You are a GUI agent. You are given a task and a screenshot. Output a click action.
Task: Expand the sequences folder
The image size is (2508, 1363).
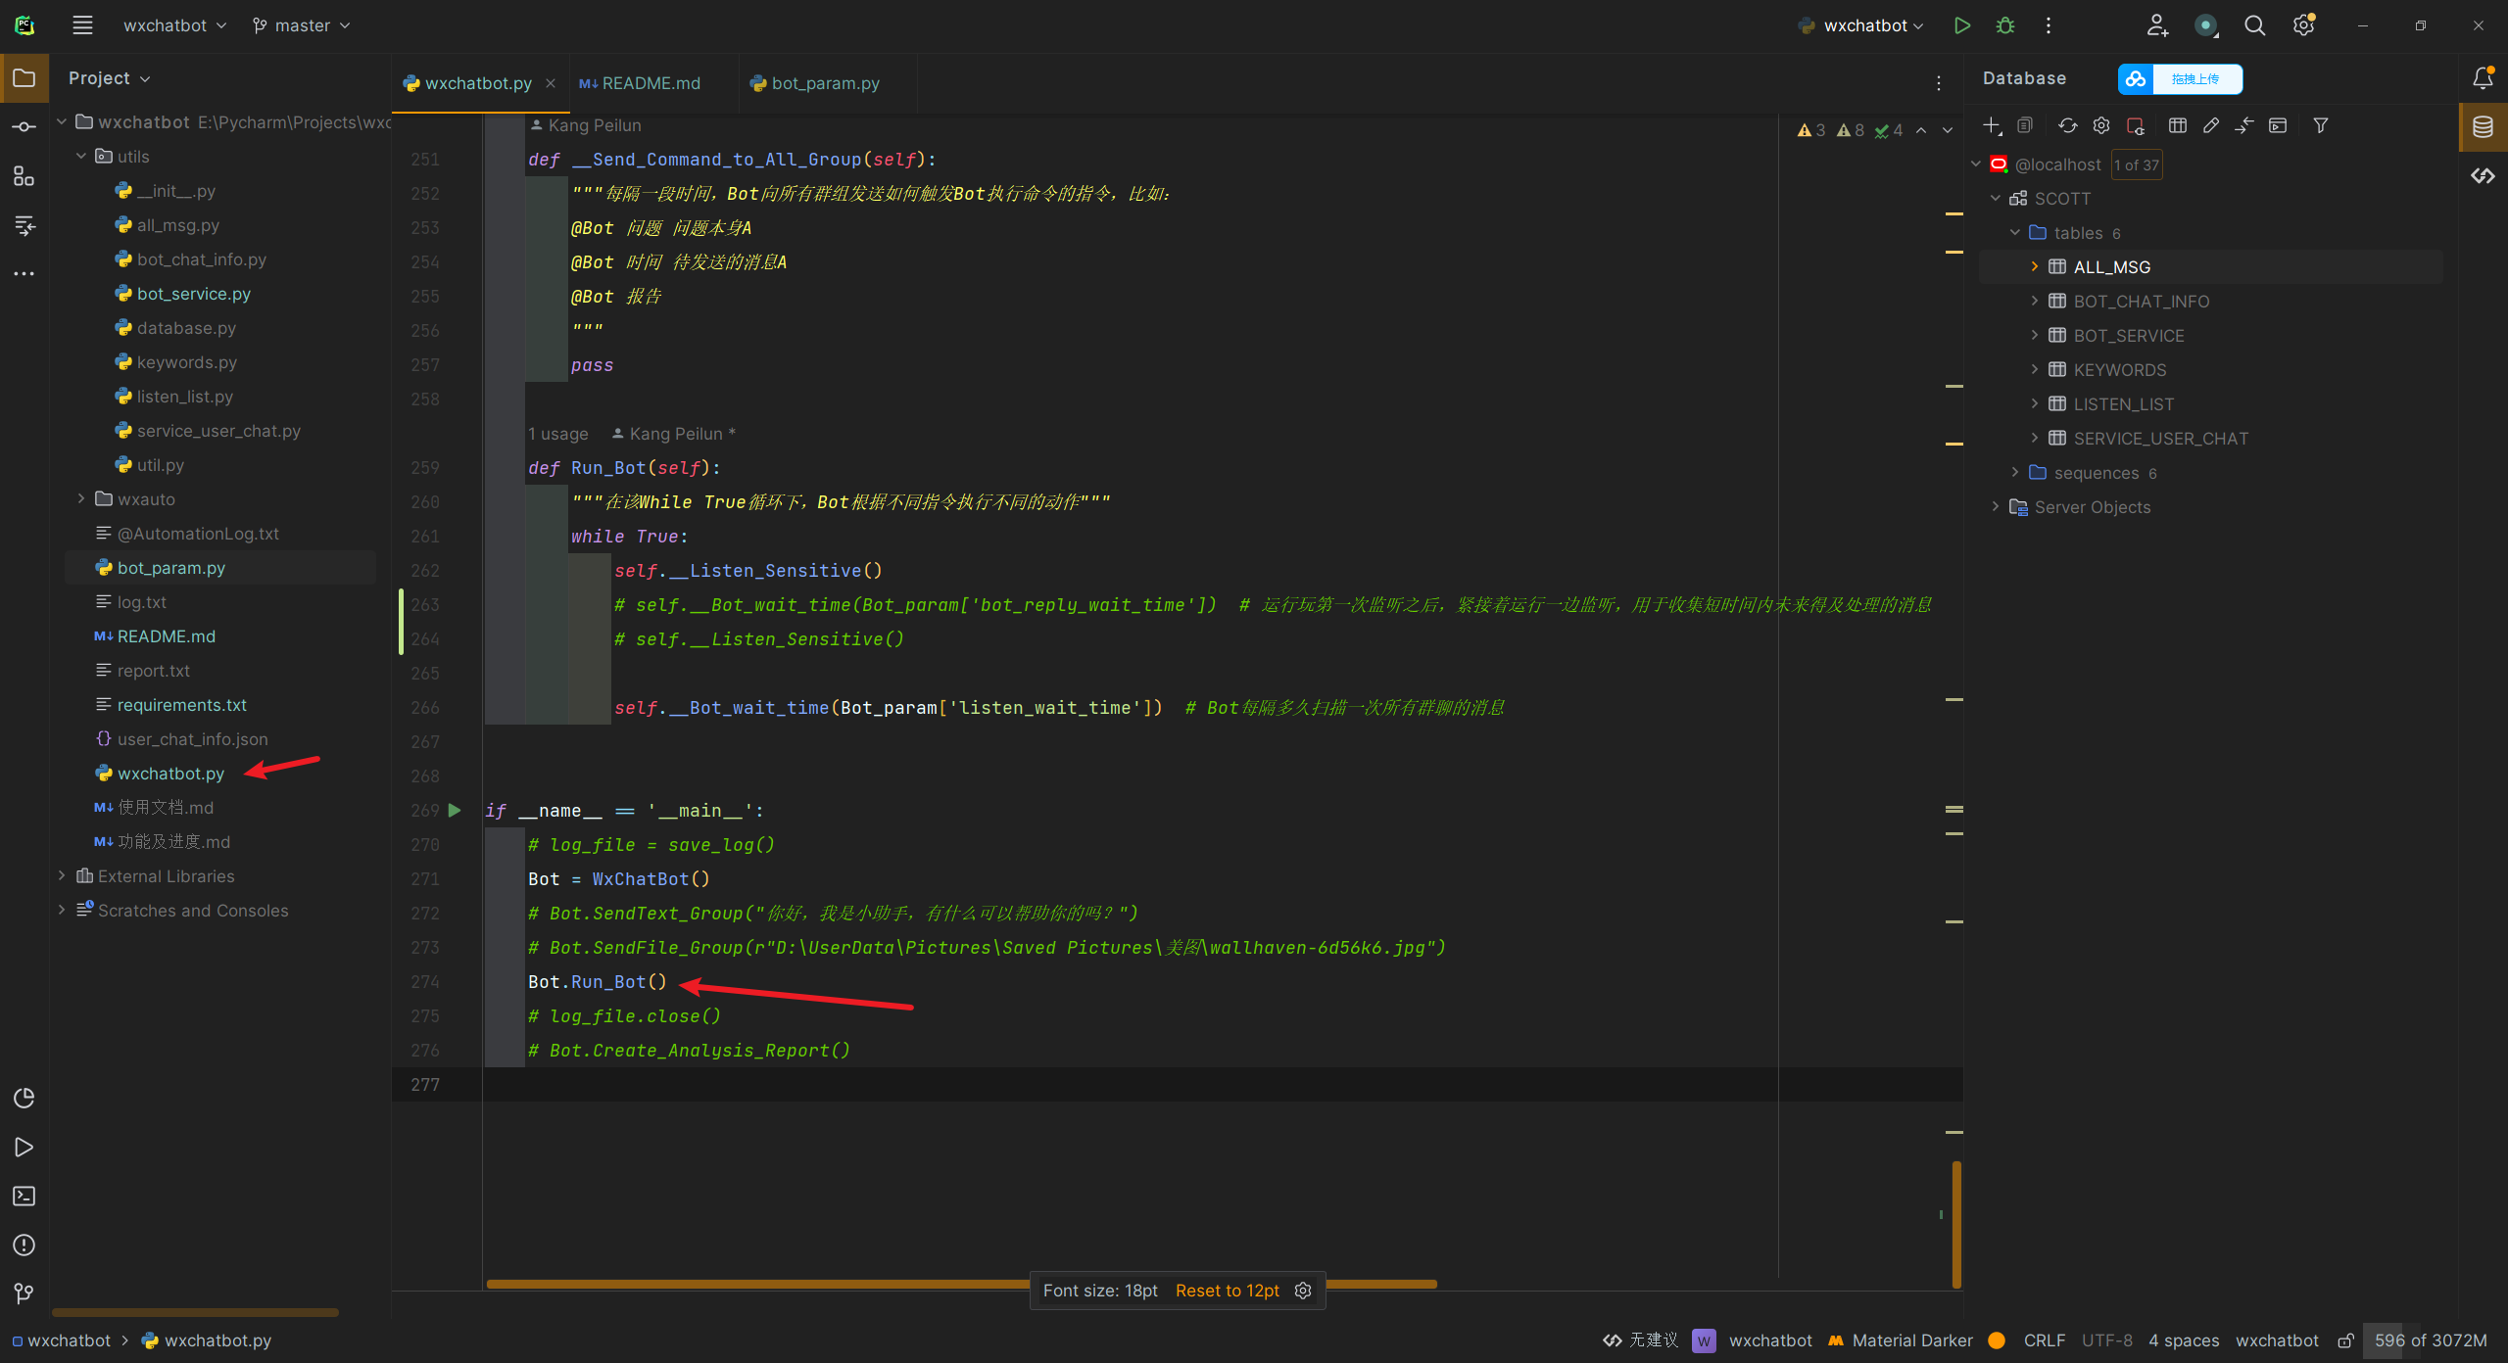(x=2015, y=472)
